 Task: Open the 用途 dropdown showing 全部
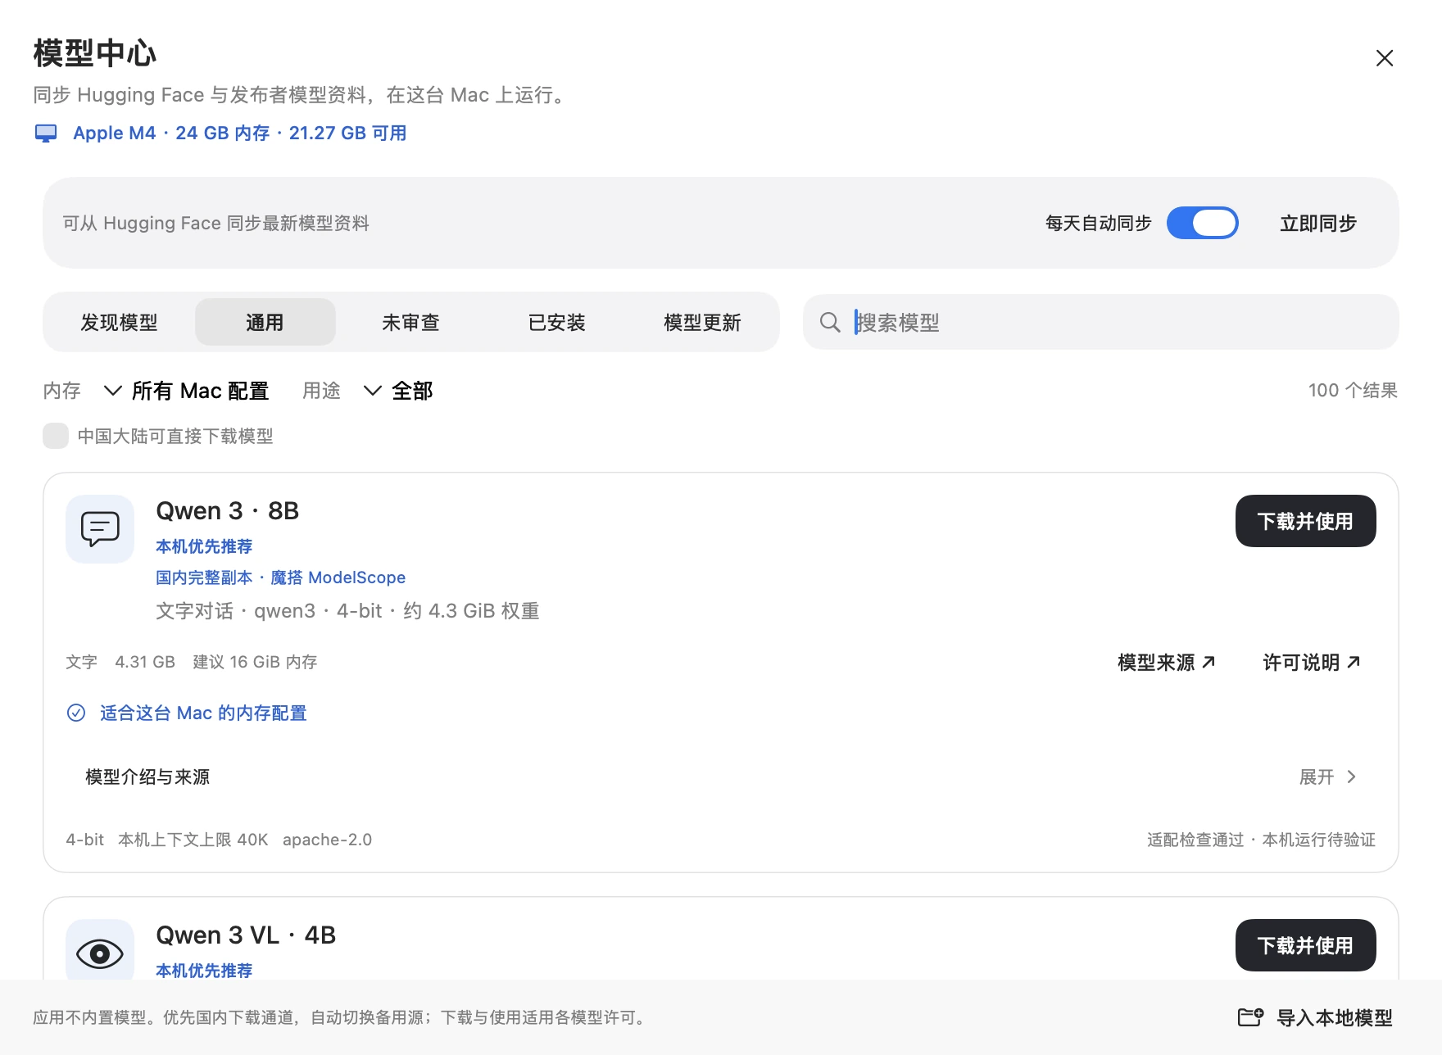pos(398,391)
